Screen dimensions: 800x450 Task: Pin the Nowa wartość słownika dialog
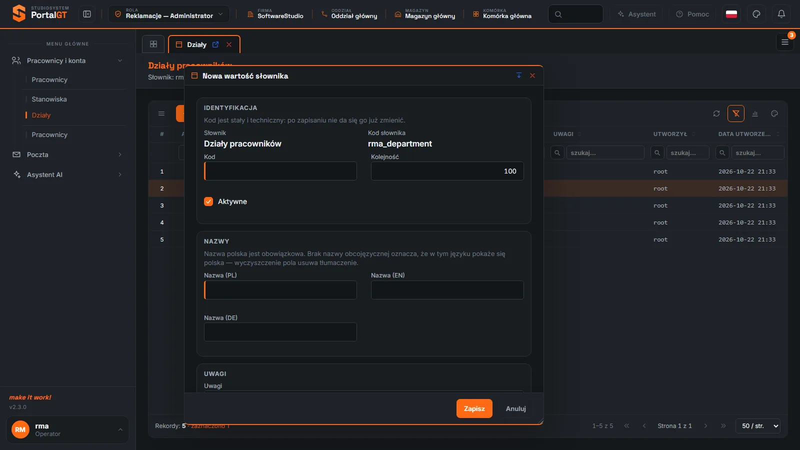(519, 75)
